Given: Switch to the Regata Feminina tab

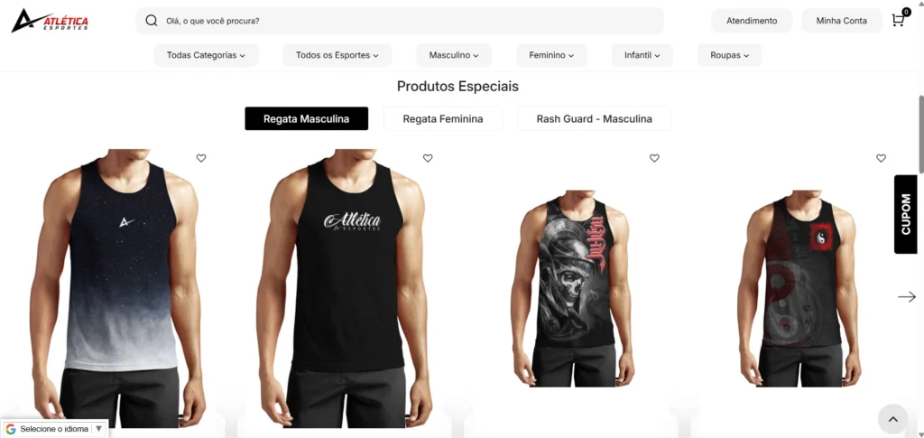Looking at the screenshot, I should (443, 118).
